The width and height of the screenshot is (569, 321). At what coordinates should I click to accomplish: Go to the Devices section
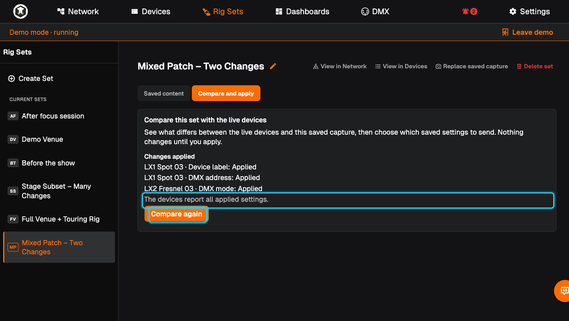(x=151, y=11)
